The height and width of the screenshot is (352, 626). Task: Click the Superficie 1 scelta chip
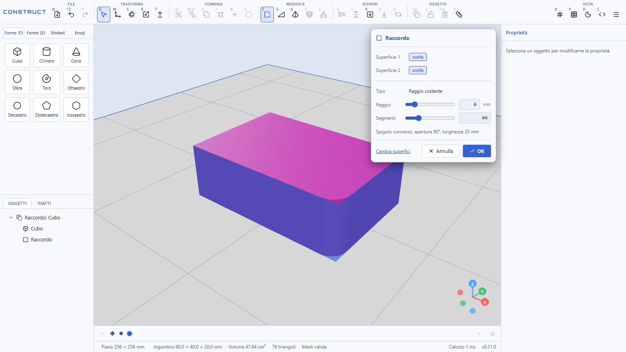[418, 57]
